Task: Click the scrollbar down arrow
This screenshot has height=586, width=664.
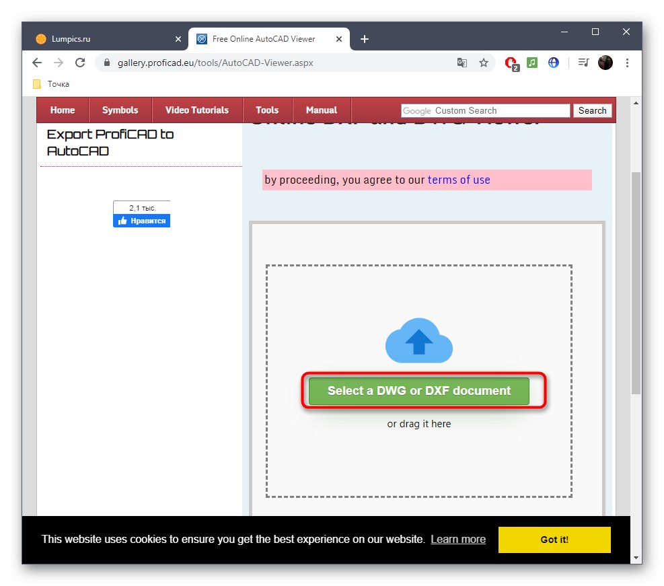Action: click(x=636, y=558)
